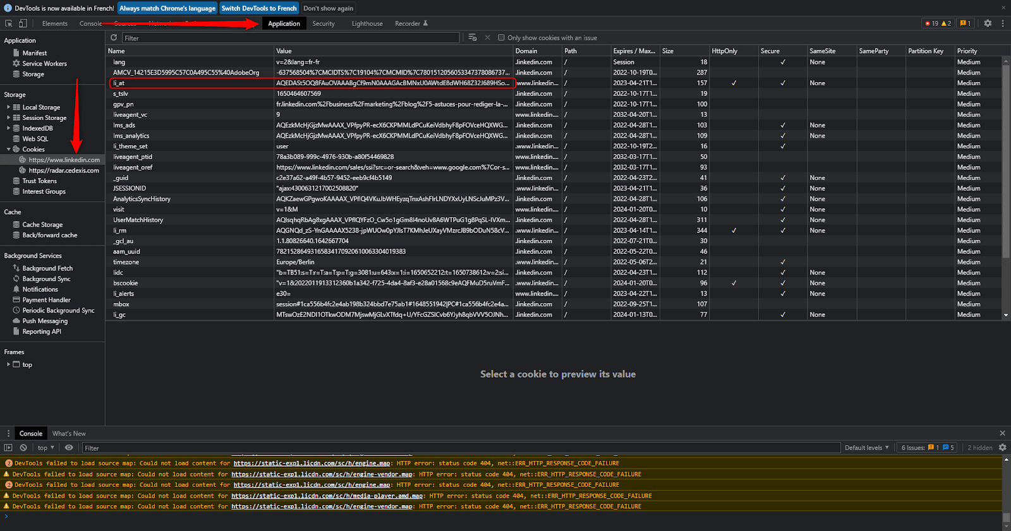Screen dimensions: 1011x531
Task: Select the Console drawer tab
Action: (31, 434)
